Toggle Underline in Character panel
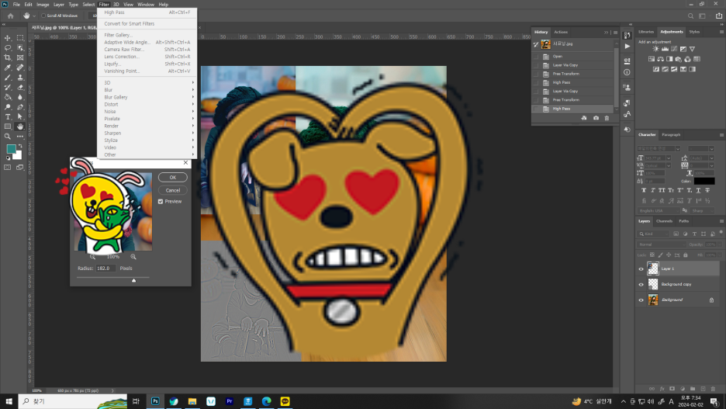726x409 pixels. [698, 190]
